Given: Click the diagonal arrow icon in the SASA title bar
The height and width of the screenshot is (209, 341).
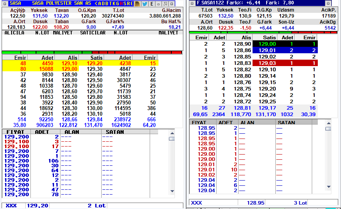Looking at the screenshot, I should (x=165, y=4).
